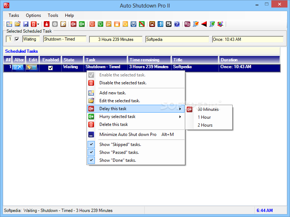Toggle Show "Skipped" tasks option
290x217 pixels.
tap(136, 144)
